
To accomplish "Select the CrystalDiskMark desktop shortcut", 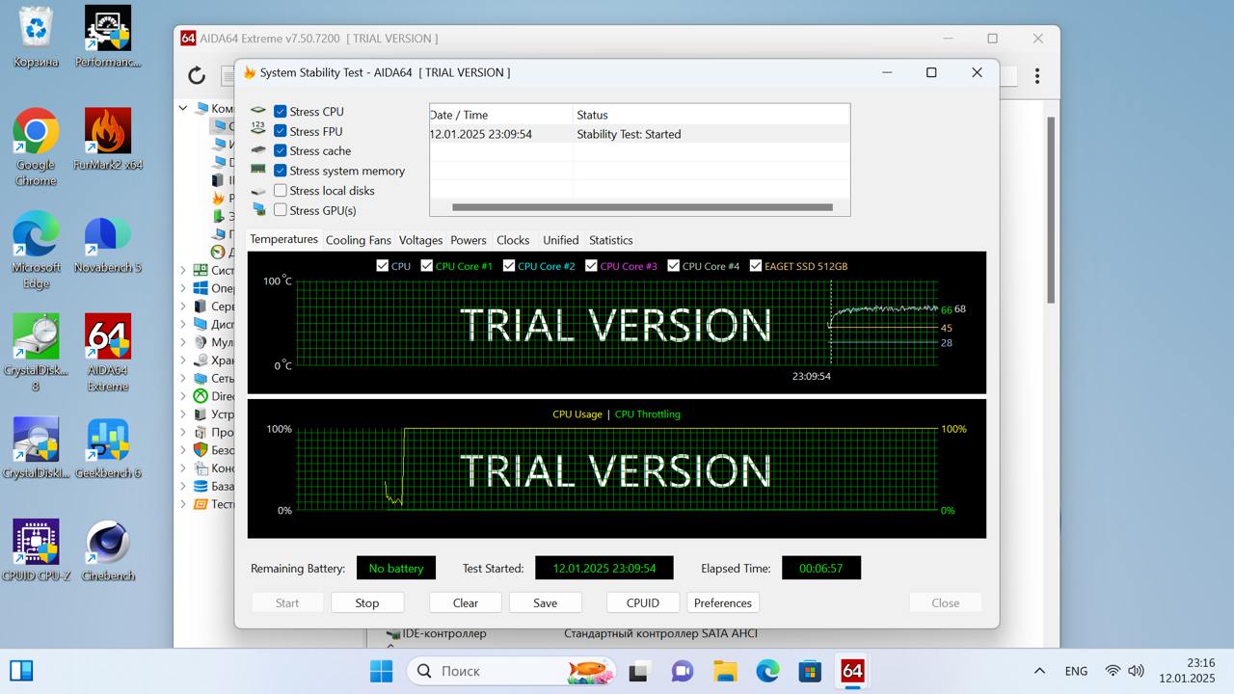I will (x=36, y=448).
